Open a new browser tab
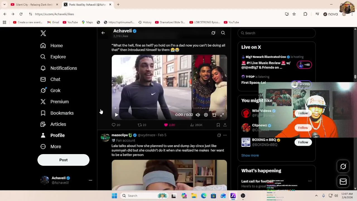Image resolution: width=357 pixels, height=201 pixels. (118, 4)
